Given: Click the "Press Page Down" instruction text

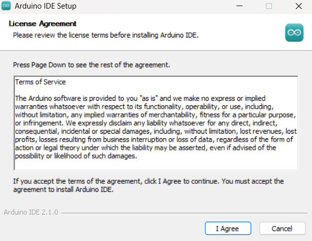Looking at the screenshot, I should (x=91, y=65).
